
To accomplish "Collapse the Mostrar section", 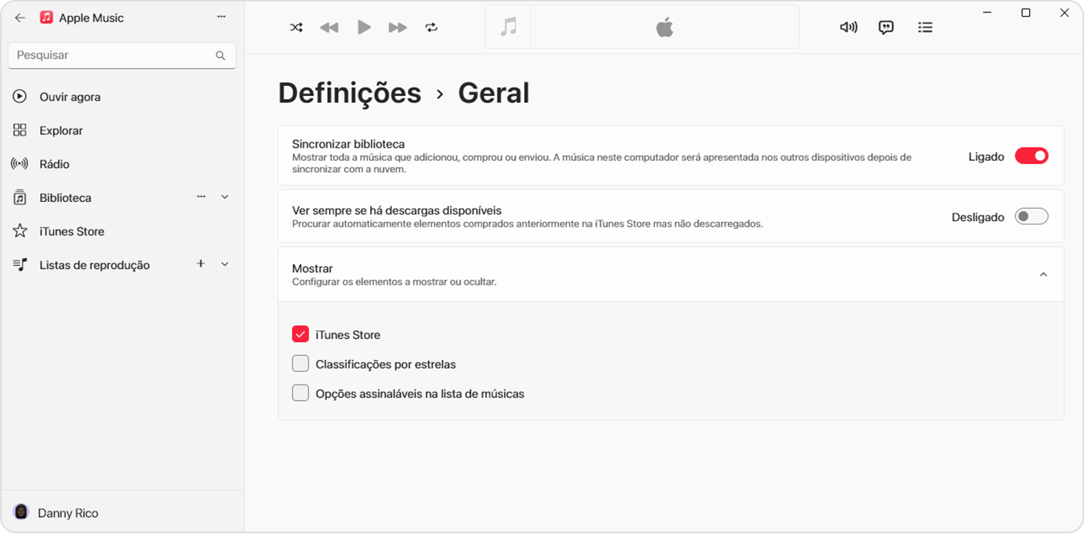I will tap(1043, 275).
